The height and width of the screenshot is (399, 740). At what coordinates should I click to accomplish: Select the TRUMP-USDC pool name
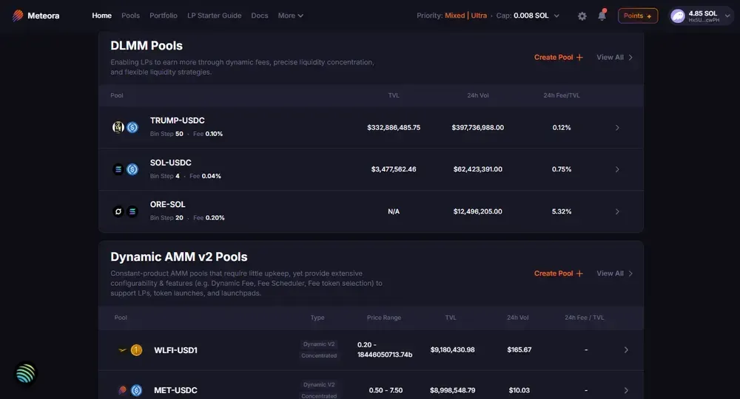point(178,120)
